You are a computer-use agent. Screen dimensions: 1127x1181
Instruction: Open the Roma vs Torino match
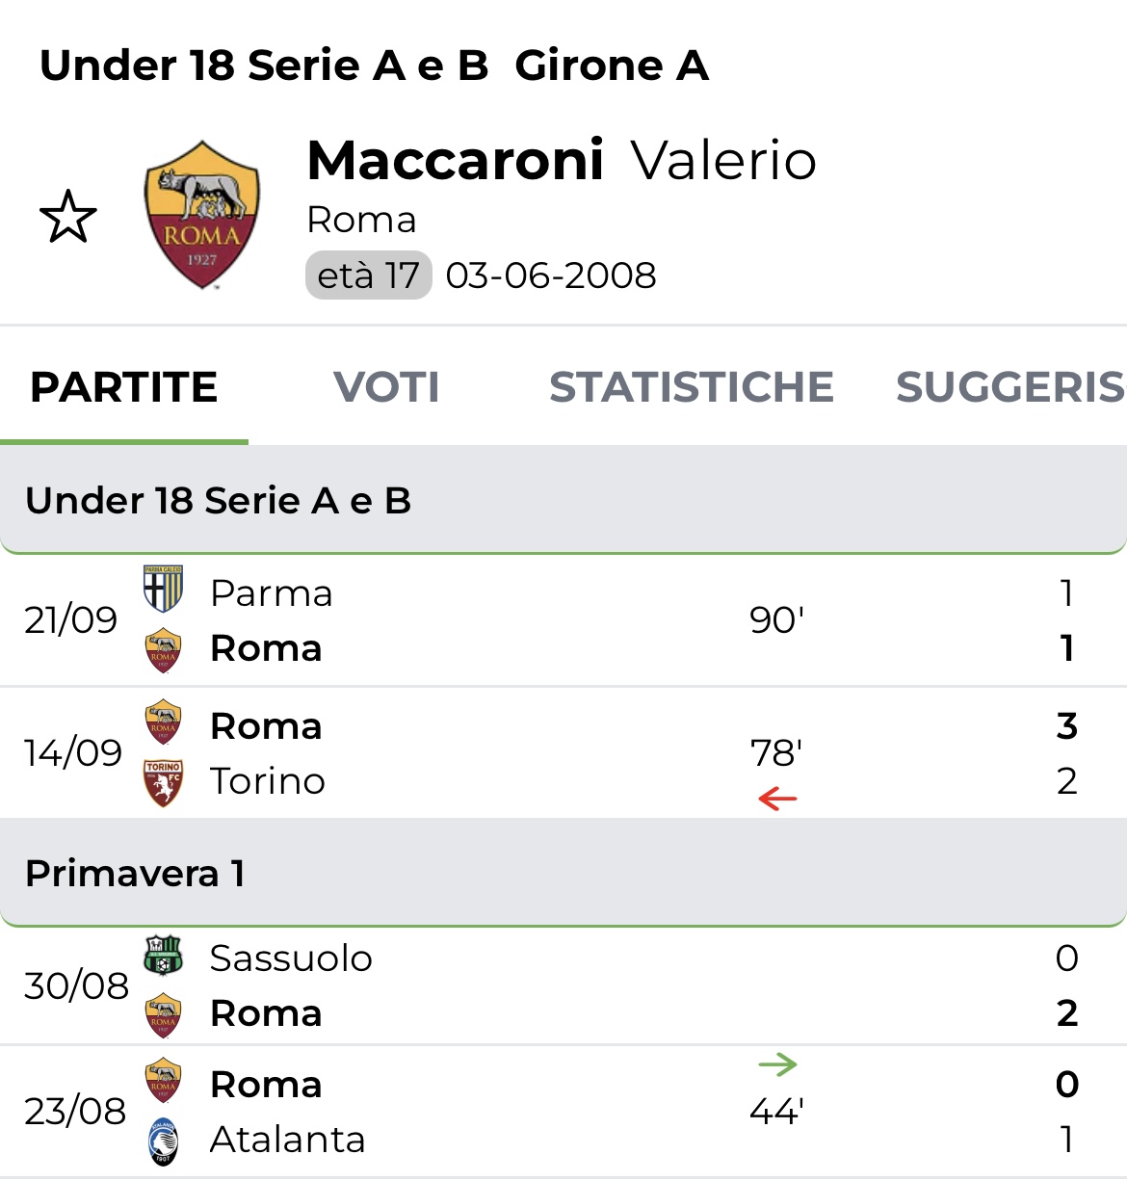[x=563, y=753]
